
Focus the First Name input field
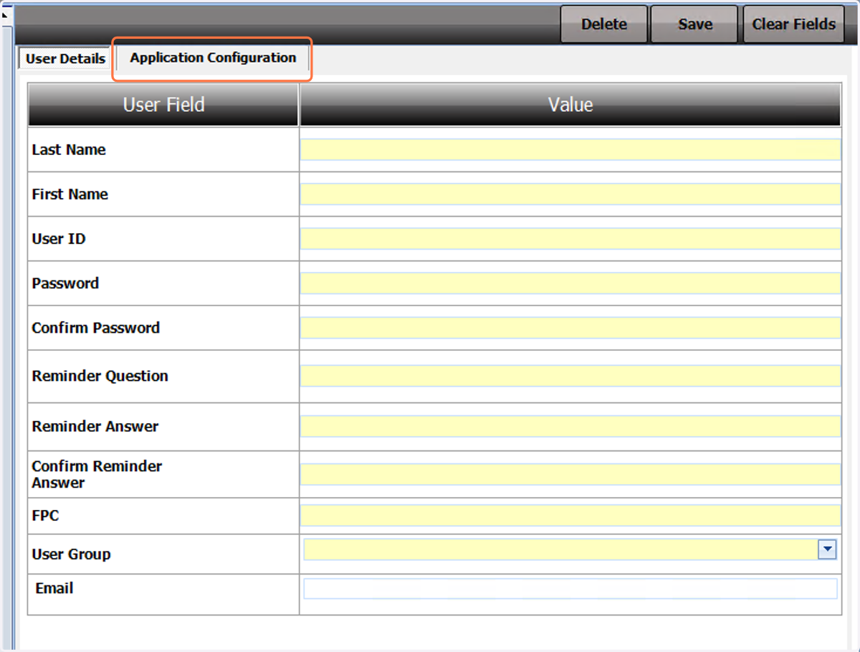click(570, 194)
